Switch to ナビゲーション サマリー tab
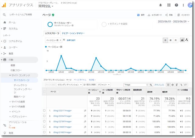 point(73,33)
